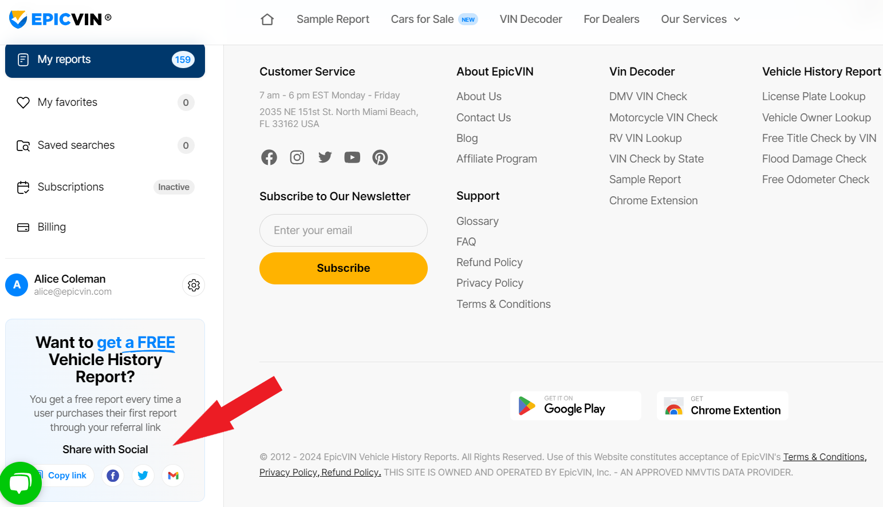Image resolution: width=883 pixels, height=507 pixels.
Task: Share referral link on Twitter
Action: (143, 476)
